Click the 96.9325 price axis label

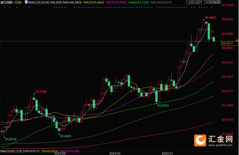pyautogui.click(x=227, y=19)
